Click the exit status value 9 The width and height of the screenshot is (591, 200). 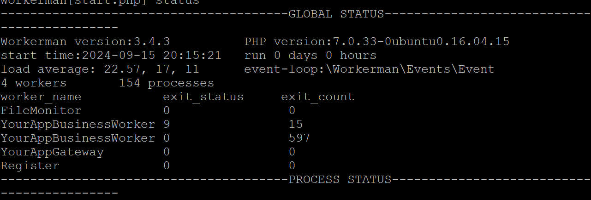pyautogui.click(x=167, y=124)
